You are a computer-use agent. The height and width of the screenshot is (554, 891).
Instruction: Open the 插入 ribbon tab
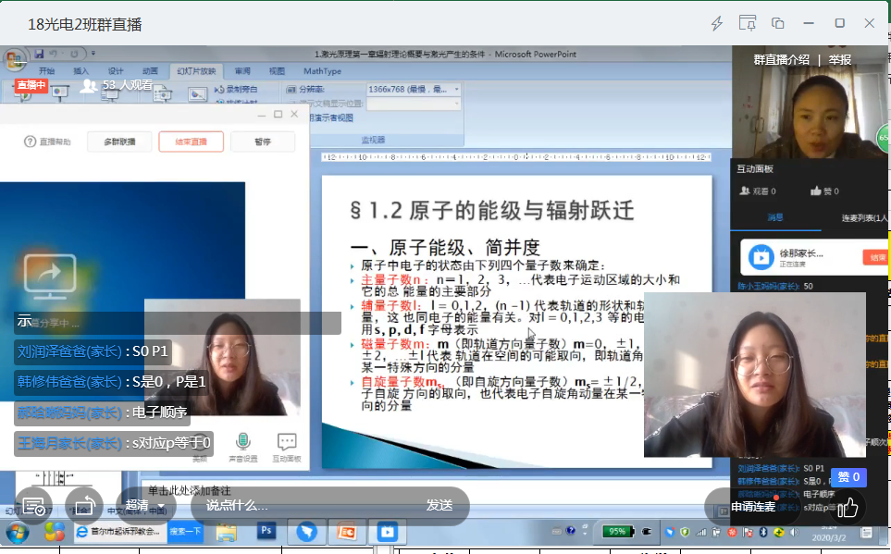[80, 71]
